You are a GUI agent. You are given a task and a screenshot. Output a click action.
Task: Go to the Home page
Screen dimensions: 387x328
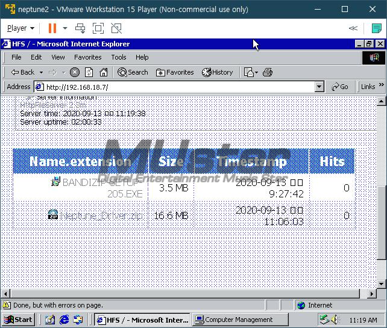coord(104,72)
